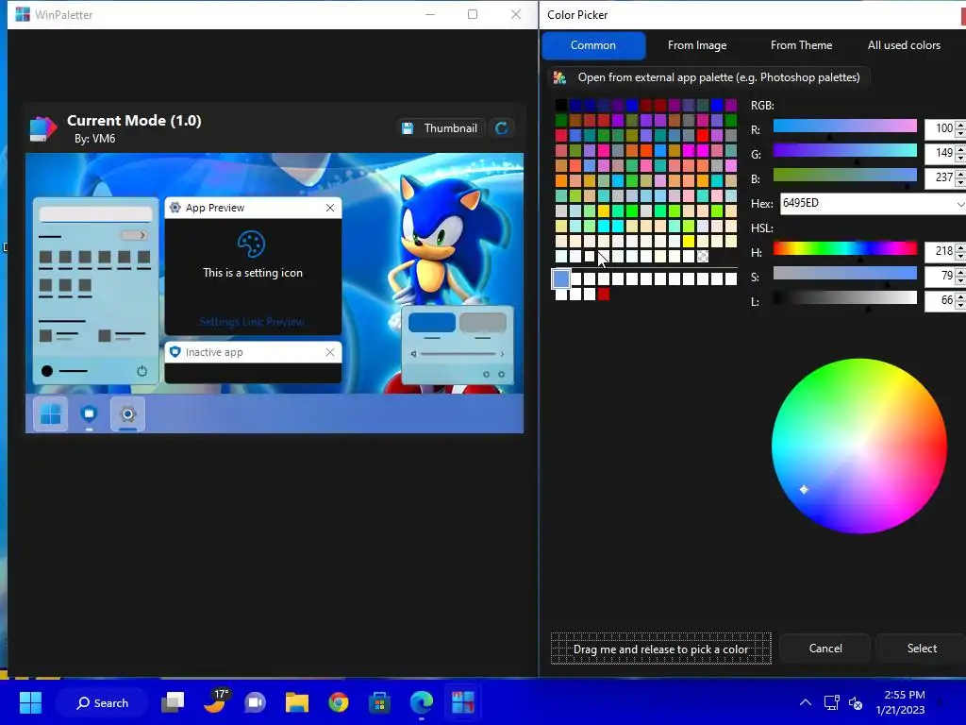The width and height of the screenshot is (966, 725).
Task: Select the cornflower blue selected swatch
Action: tap(560, 278)
